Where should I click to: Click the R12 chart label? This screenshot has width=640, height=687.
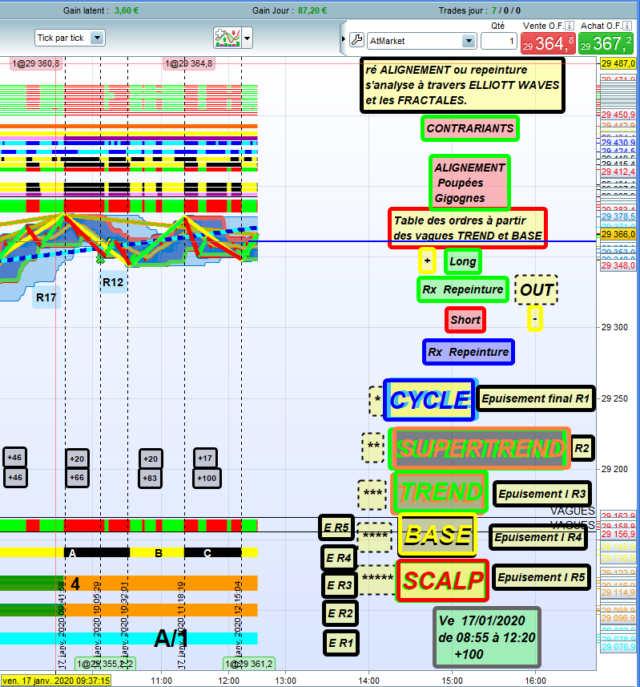(113, 283)
